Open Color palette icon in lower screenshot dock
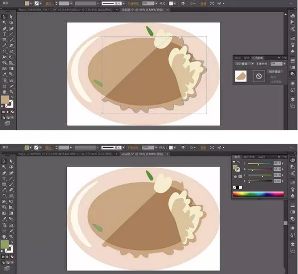298x274 pixels. tap(293, 160)
